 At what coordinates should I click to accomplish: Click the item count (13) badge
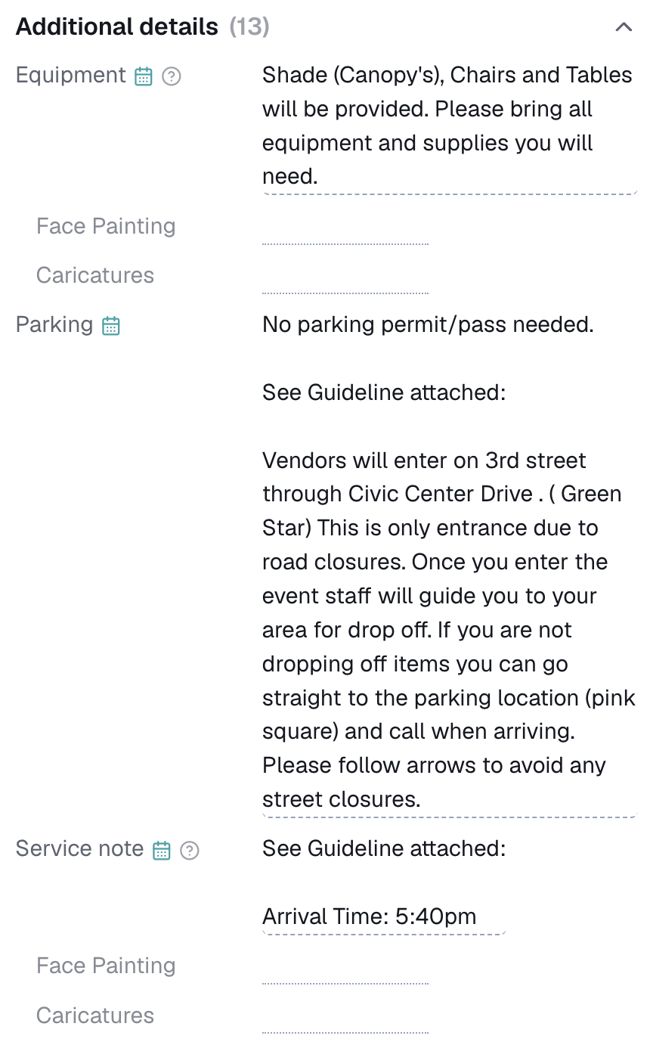[x=249, y=27]
